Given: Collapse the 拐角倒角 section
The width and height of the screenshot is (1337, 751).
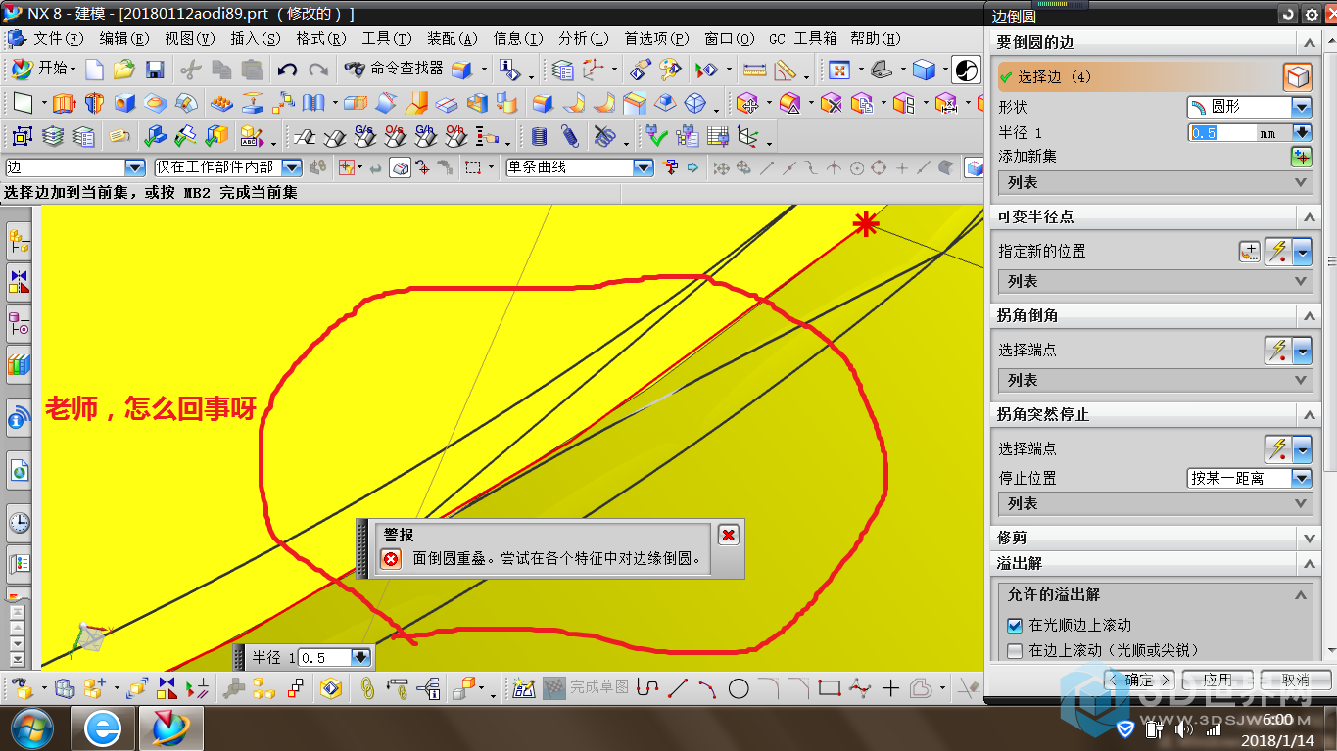Looking at the screenshot, I should [x=1309, y=315].
